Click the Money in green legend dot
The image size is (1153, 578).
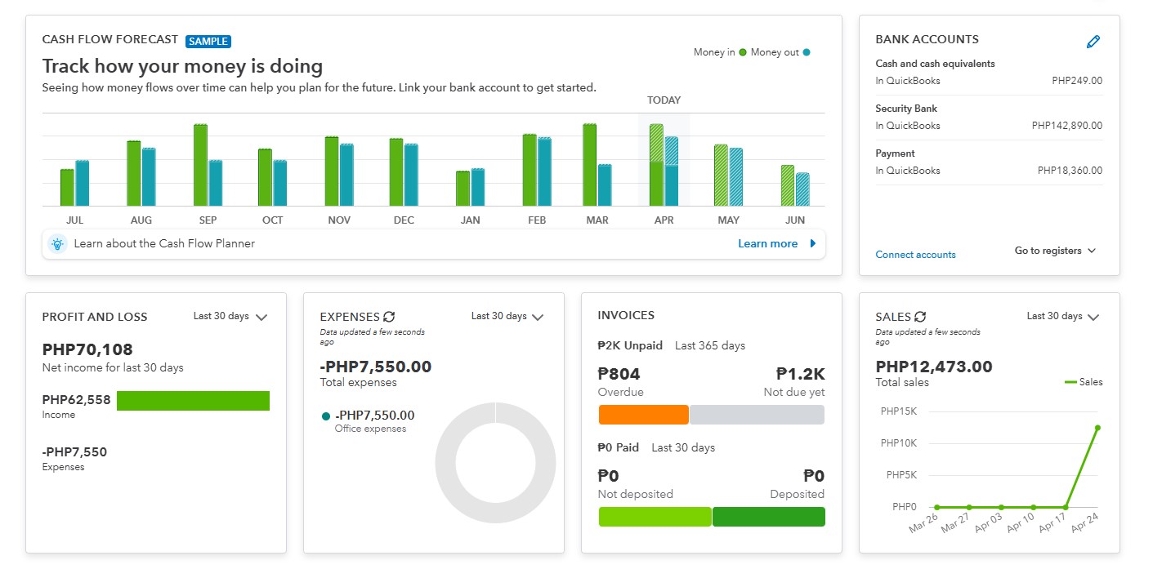743,52
